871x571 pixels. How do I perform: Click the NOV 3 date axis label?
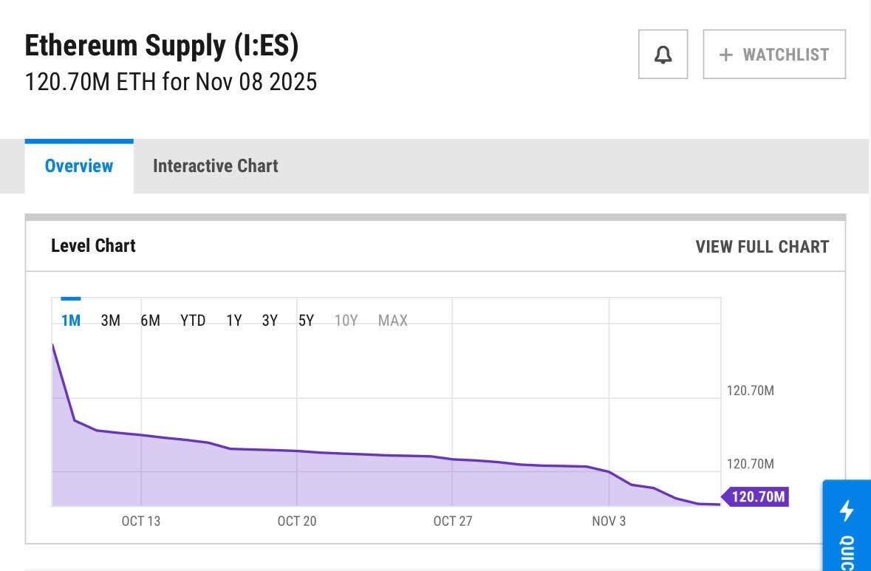[608, 522]
